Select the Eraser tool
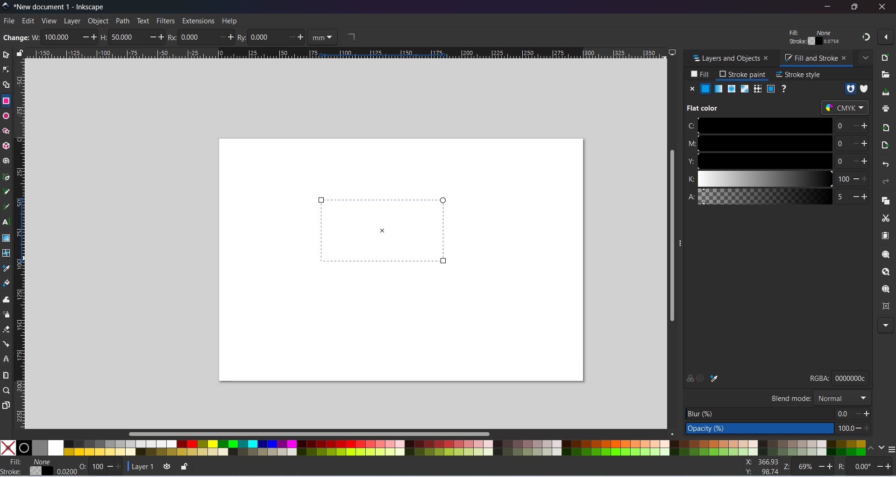 pos(6,330)
